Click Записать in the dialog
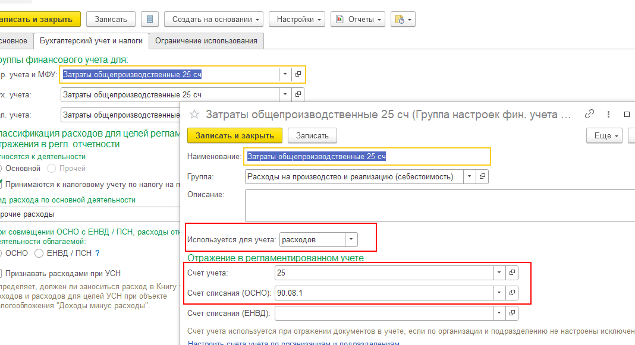 pyautogui.click(x=312, y=135)
